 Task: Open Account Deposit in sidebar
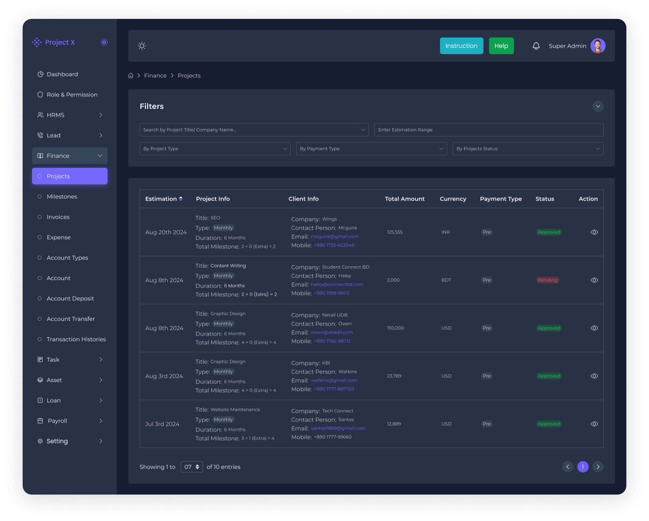pyautogui.click(x=70, y=299)
